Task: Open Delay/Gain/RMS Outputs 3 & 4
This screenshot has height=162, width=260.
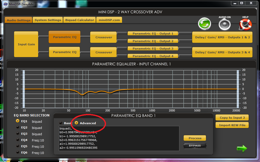Action: click(x=222, y=52)
